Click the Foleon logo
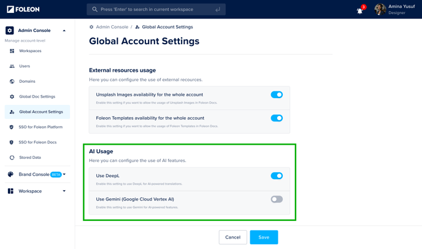Screen dimensions: 422x249 point(23,9)
